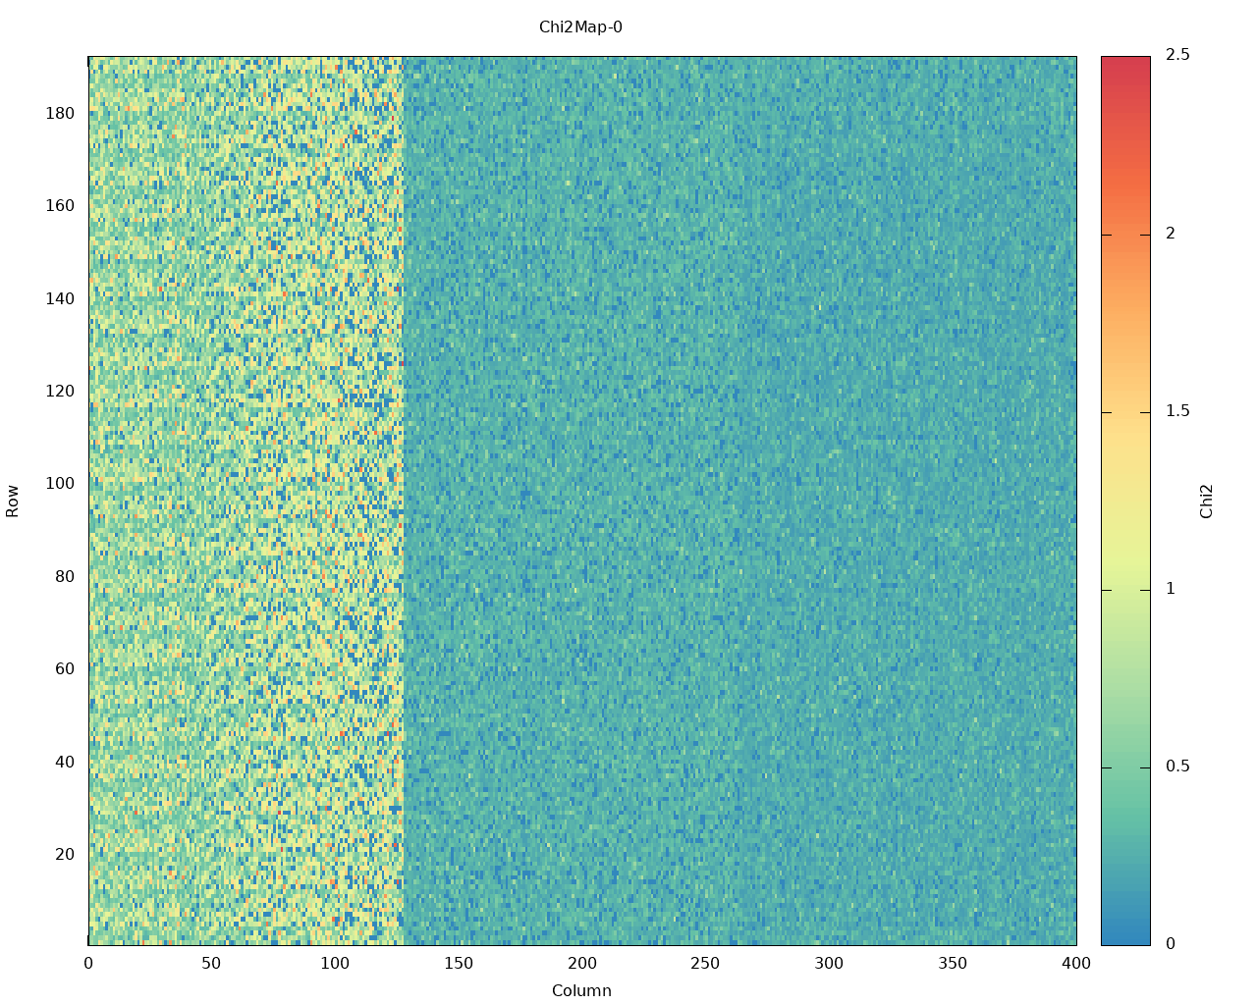Click y-axis tick label 140

pos(60,298)
